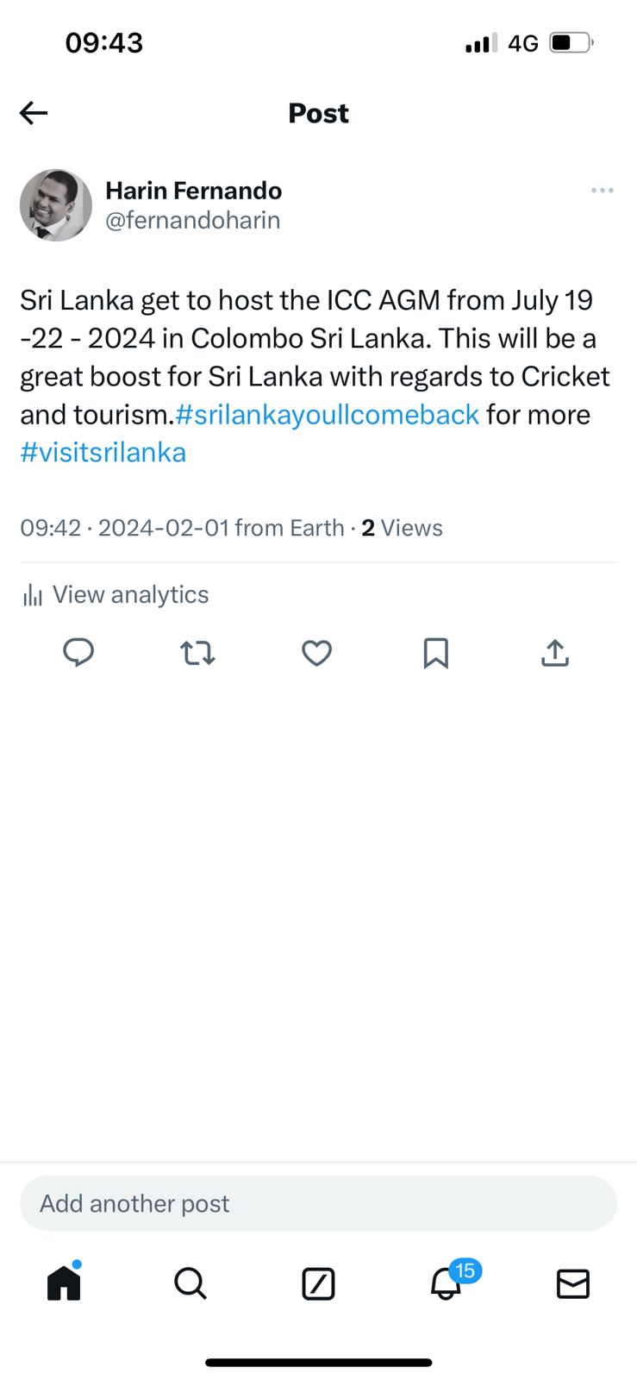Bookmark this post
Image resolution: width=637 pixels, height=1380 pixels.
(x=436, y=653)
